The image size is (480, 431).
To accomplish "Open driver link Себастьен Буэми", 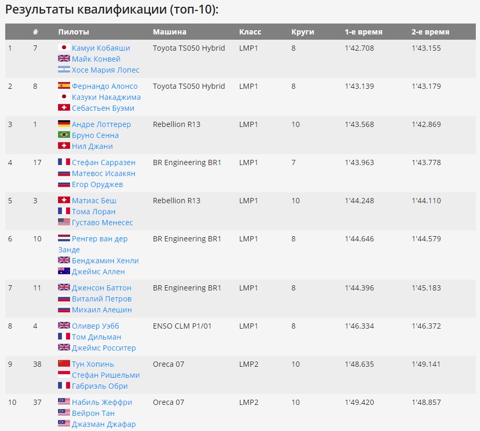I will (103, 108).
